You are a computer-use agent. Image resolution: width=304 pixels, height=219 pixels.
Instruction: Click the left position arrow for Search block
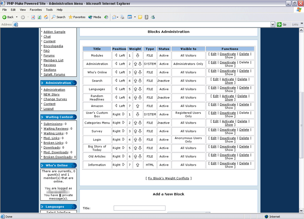point(116,81)
